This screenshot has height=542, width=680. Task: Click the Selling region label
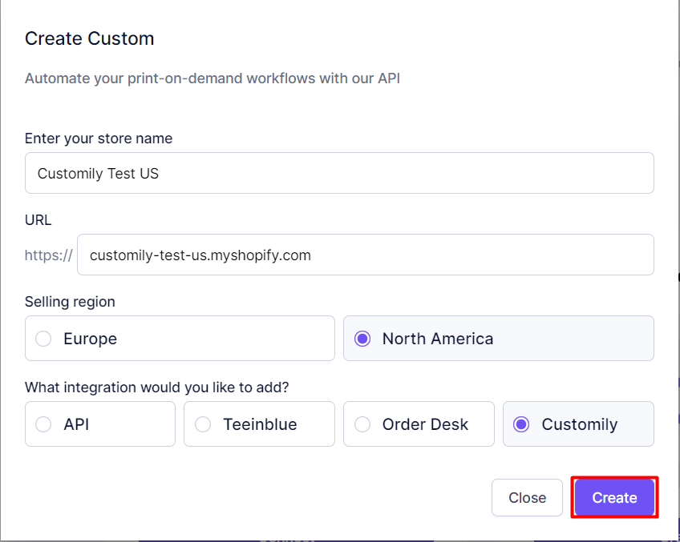(70, 302)
